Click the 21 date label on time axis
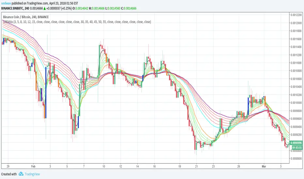Viewport: 304px width, 179px height. coord(196,166)
